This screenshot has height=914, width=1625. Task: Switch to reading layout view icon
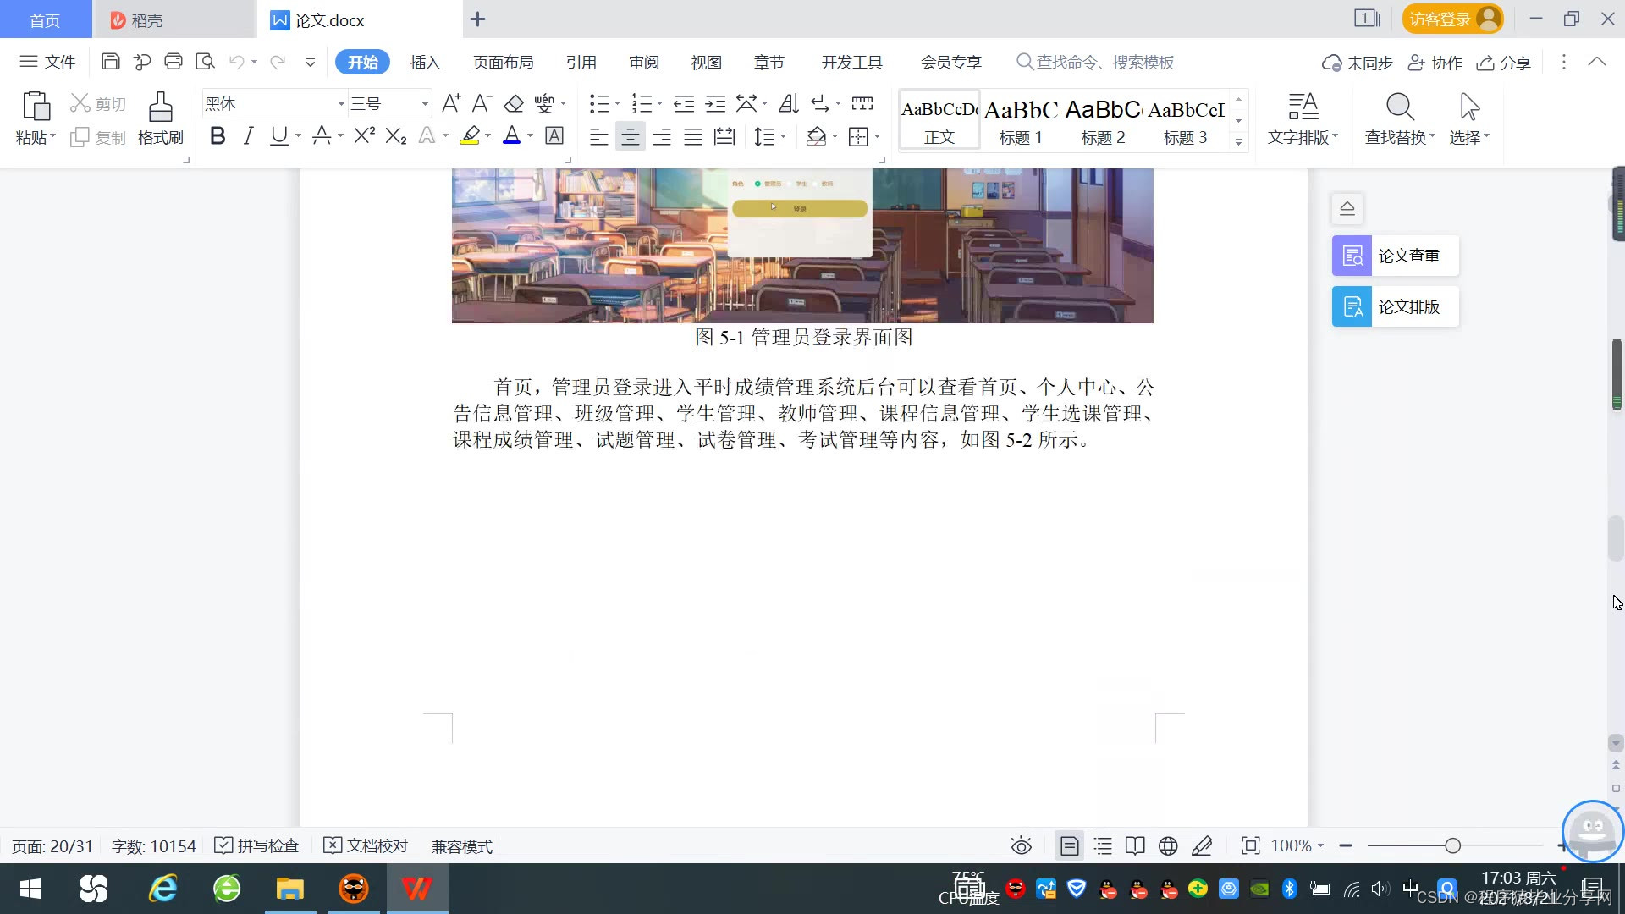[1135, 846]
